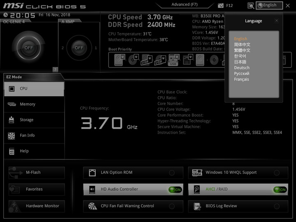Image resolution: width=296 pixels, height=222 pixels.
Task: Click the HD Audio speaker icon
Action: [92, 190]
